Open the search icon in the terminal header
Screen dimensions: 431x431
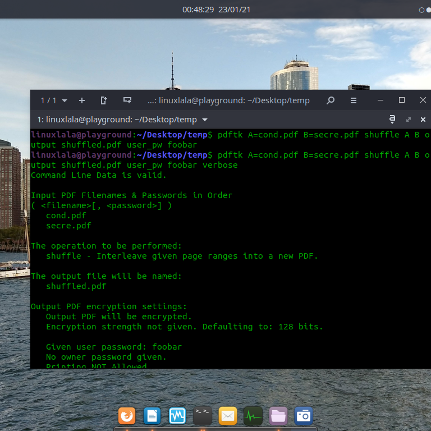click(x=331, y=100)
